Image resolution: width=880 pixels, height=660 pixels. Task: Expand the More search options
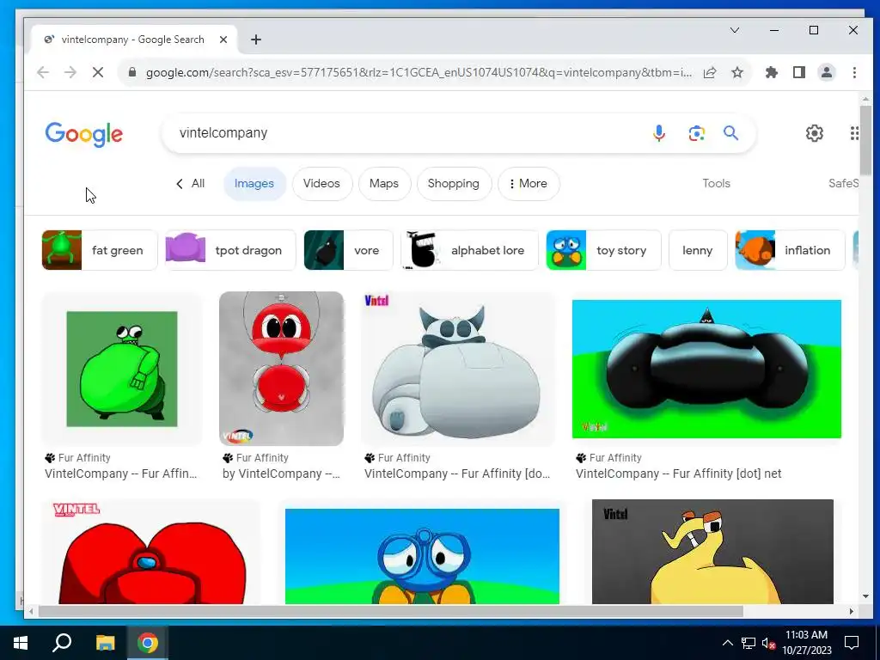click(529, 184)
